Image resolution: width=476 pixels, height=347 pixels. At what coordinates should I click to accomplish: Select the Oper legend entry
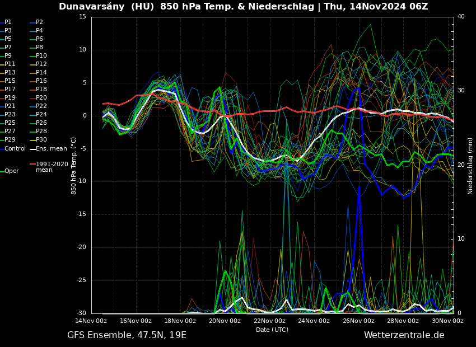(x=12, y=171)
